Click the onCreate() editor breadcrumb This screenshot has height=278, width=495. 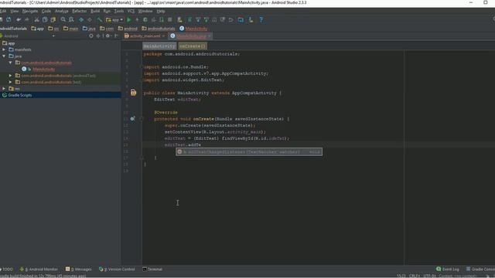point(193,46)
